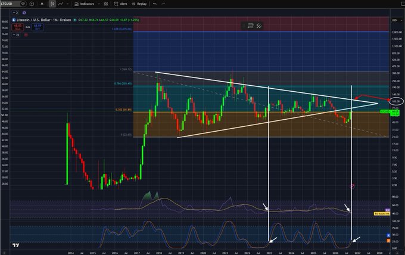Viewport: 405px width, 255px height.
Task: Click the 0.382 Fibonacci level label
Action: [123, 110]
